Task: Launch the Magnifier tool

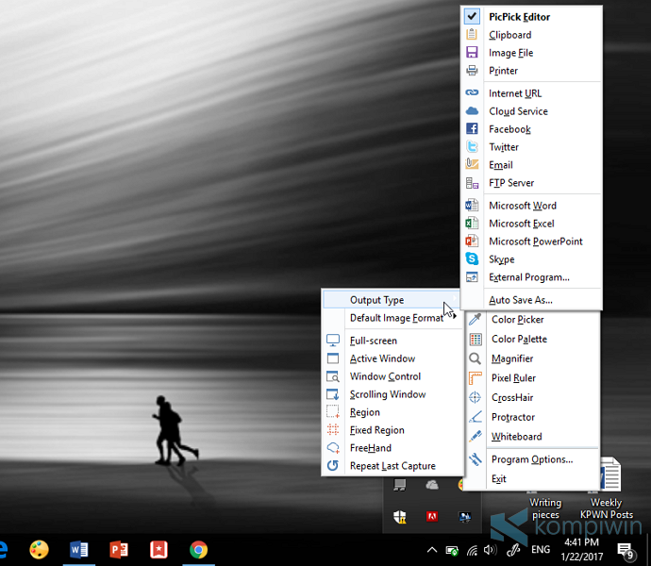Action: pos(533,358)
